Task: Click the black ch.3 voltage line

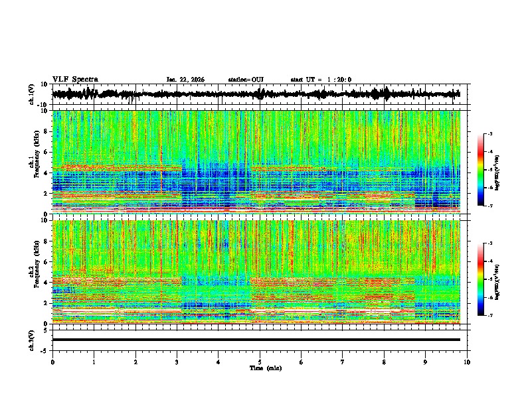Action: click(256, 340)
